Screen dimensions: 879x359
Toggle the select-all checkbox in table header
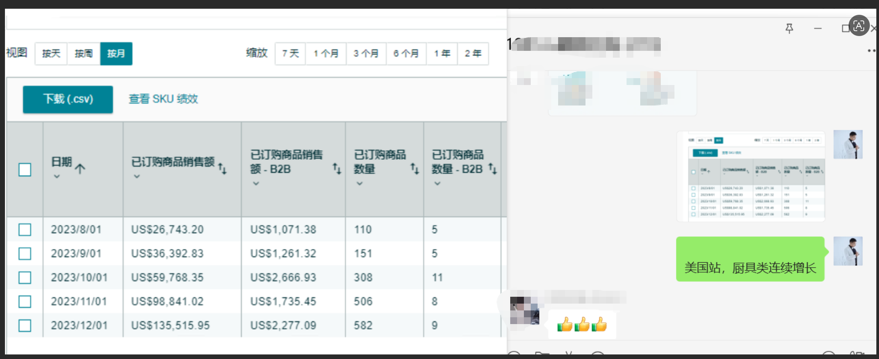tap(25, 170)
